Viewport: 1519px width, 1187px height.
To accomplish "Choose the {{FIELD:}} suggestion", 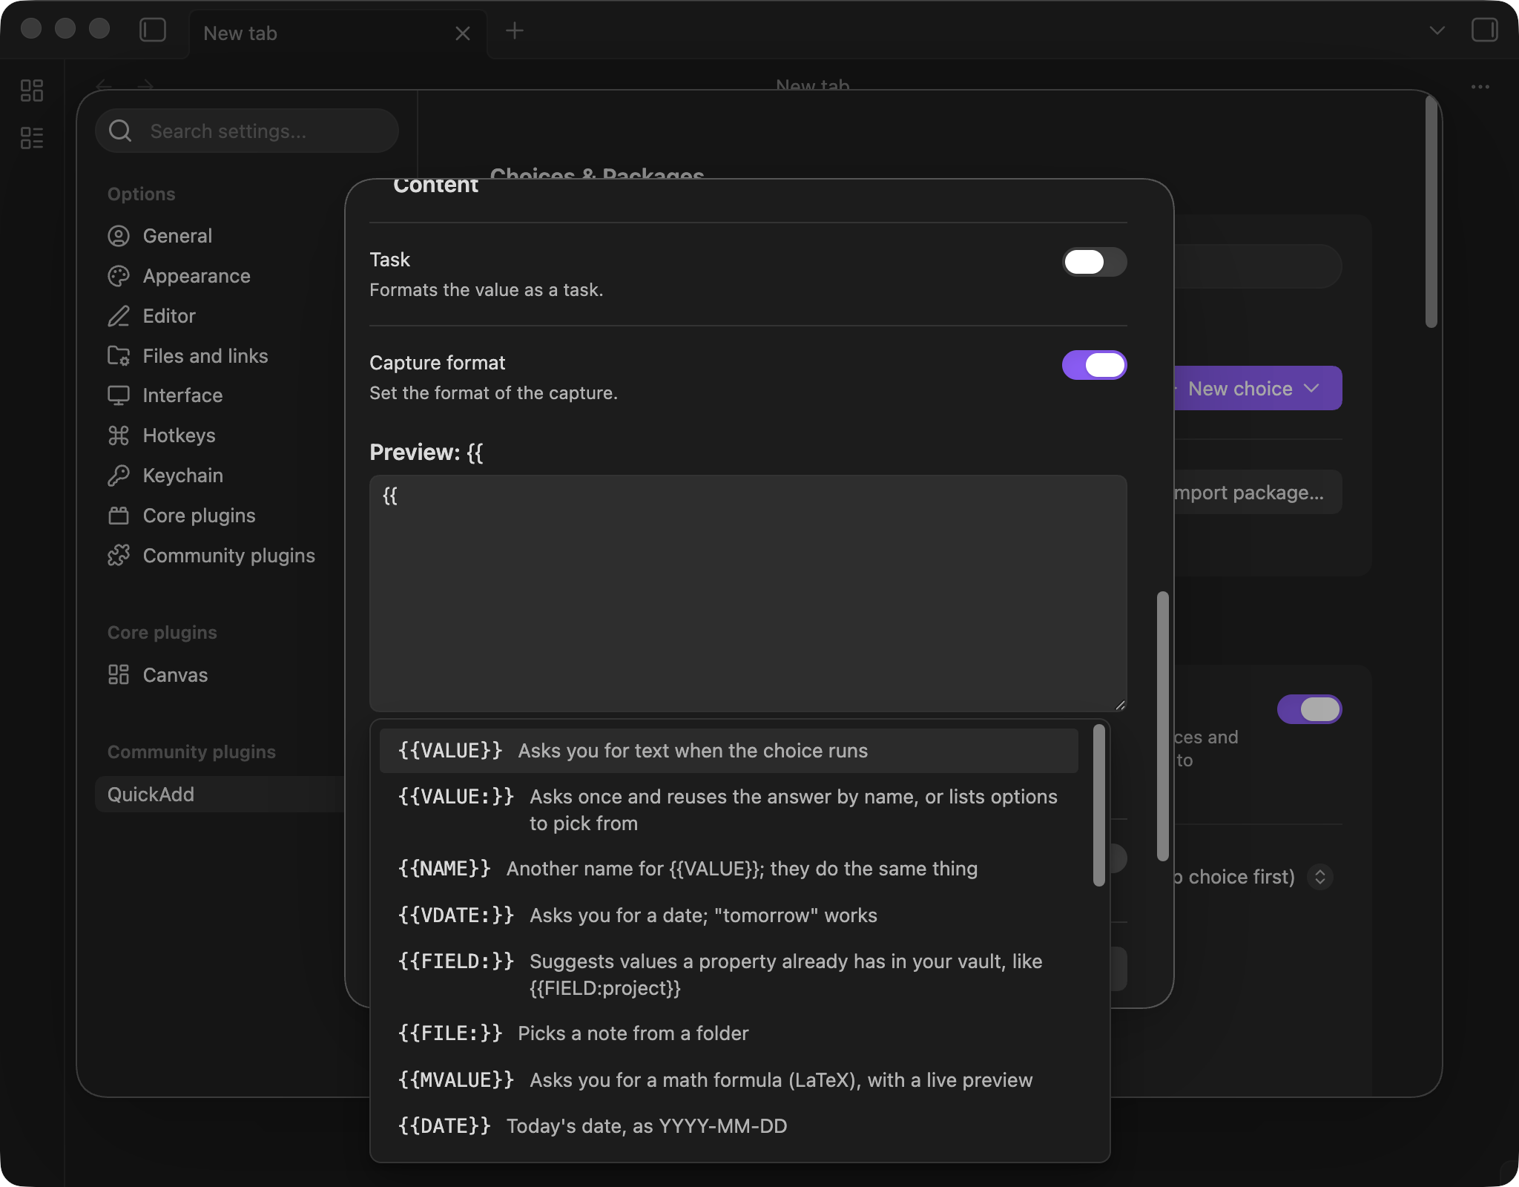I will (x=728, y=975).
